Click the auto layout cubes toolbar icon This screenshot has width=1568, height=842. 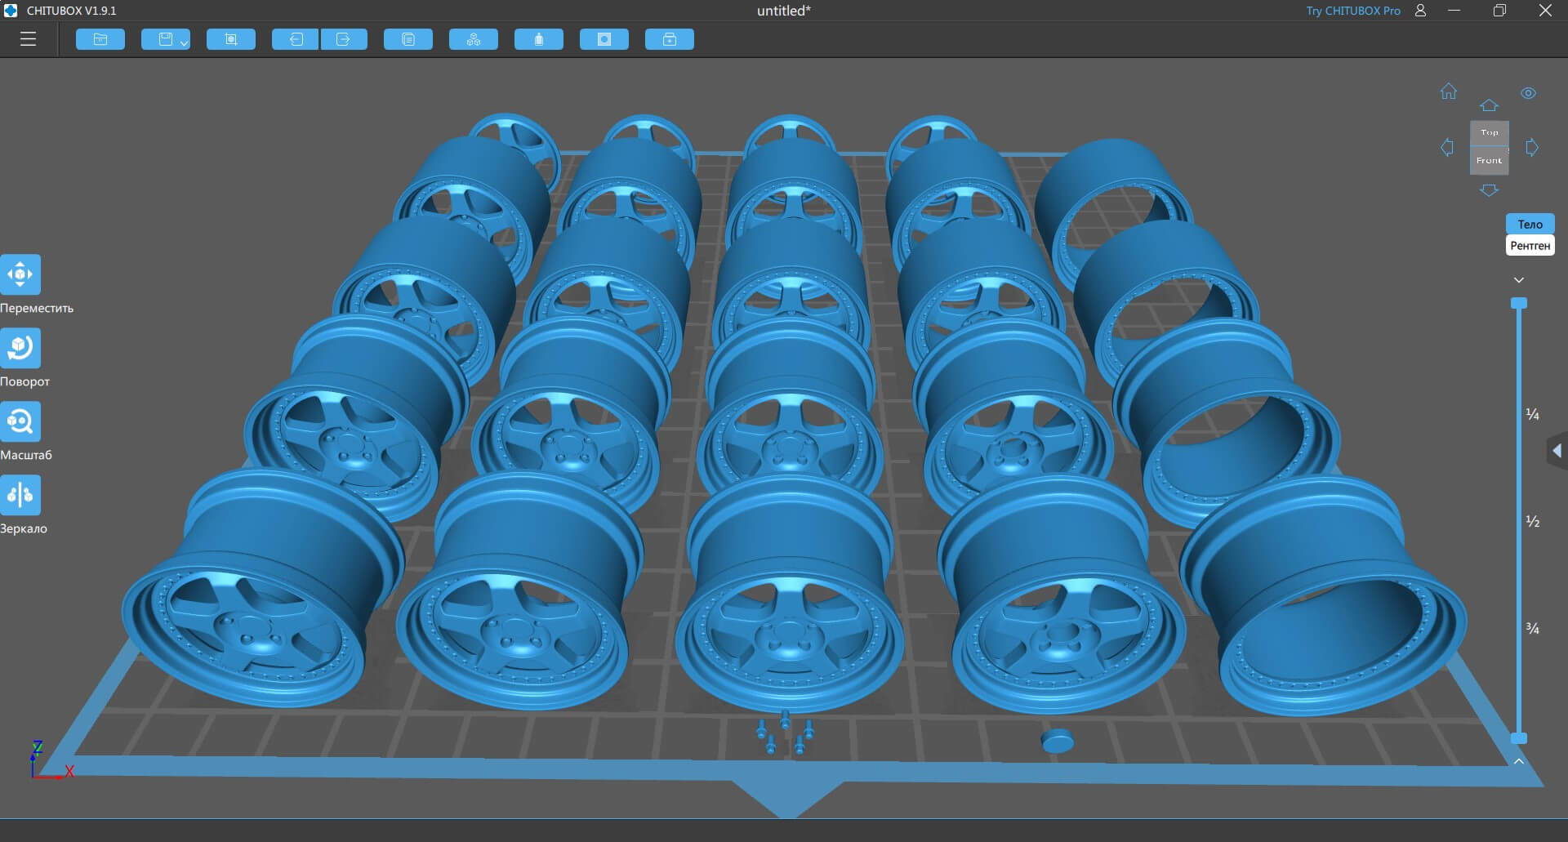[474, 39]
